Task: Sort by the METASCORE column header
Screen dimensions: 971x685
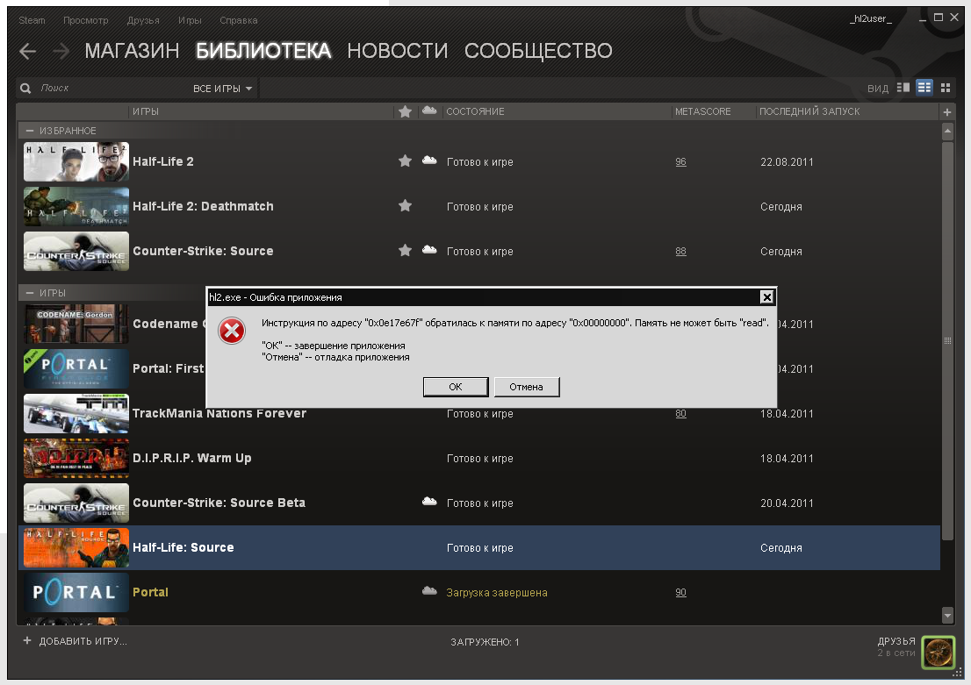Action: (x=703, y=111)
